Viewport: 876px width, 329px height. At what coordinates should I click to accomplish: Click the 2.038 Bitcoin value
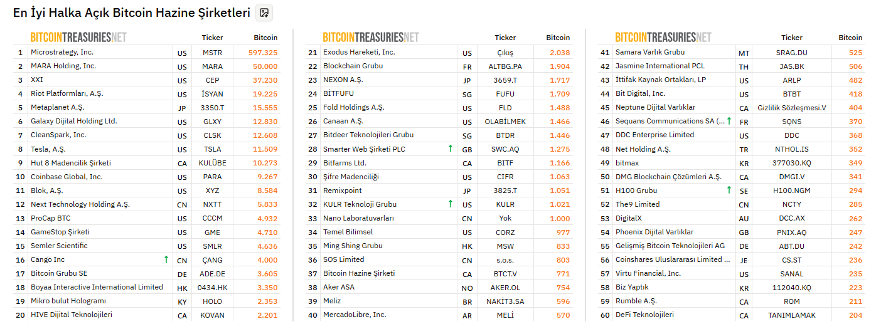click(x=560, y=52)
